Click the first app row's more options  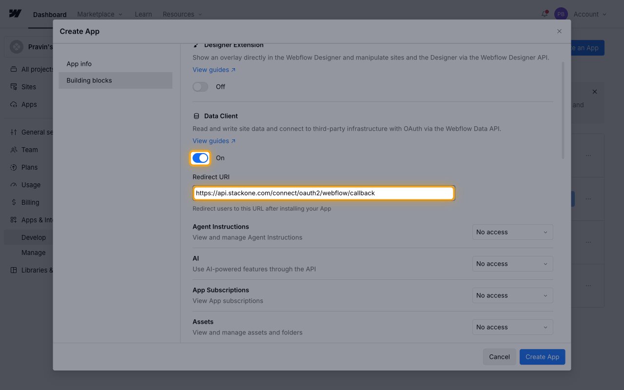pos(588,156)
